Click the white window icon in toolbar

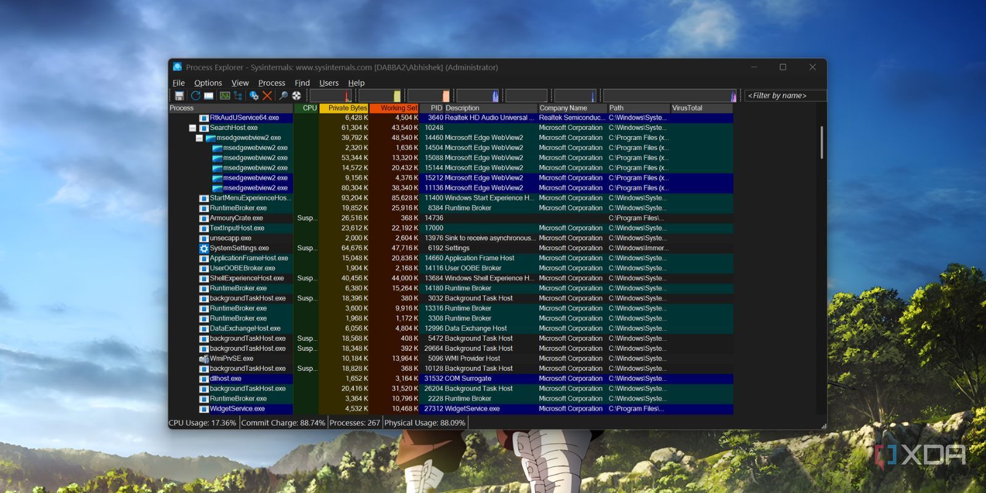[x=209, y=96]
